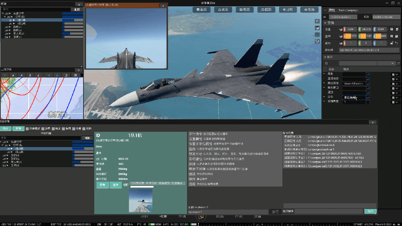
Task: Open the 速度 speed control in the viewport toolbar
Action: pyautogui.click(x=223, y=9)
